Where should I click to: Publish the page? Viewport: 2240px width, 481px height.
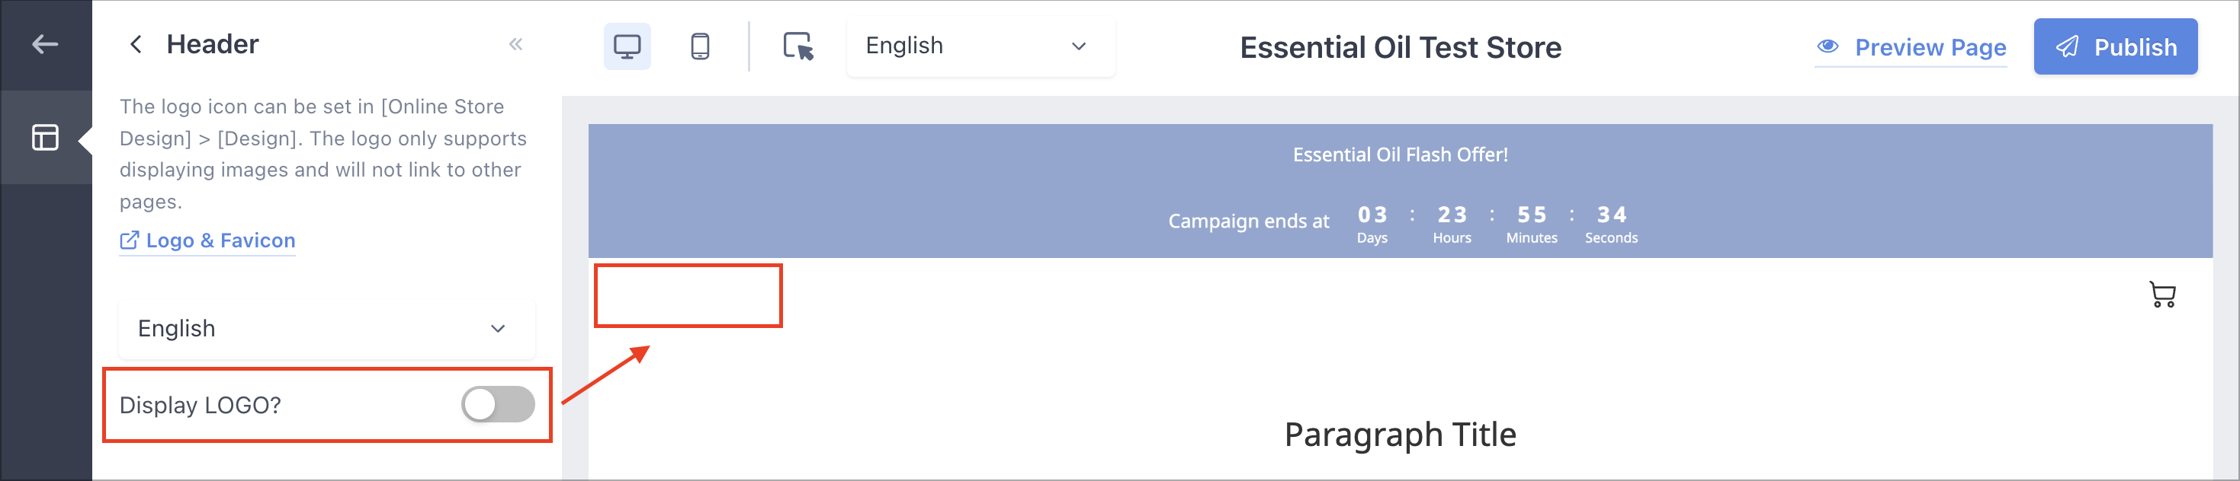[x=2116, y=47]
